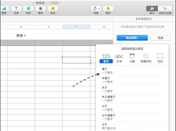This screenshot has width=176, height=131.
Task: Switch to the abc 文本 rule tab
Action: [x=119, y=59]
